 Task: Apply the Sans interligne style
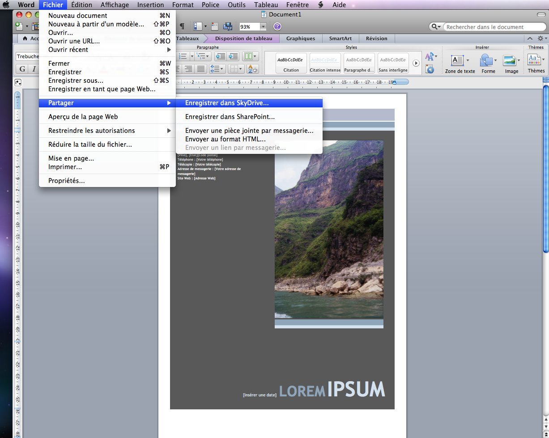[x=393, y=63]
